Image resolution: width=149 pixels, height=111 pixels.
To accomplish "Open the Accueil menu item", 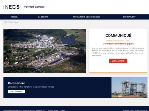I will point(14,17).
